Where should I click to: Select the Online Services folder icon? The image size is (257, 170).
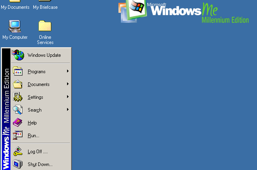pyautogui.click(x=45, y=27)
